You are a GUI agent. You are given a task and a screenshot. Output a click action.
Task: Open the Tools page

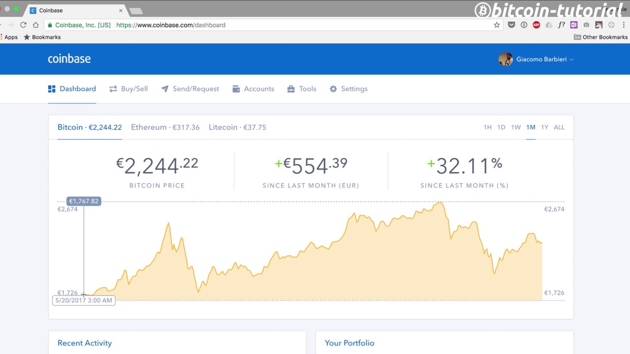tap(302, 89)
